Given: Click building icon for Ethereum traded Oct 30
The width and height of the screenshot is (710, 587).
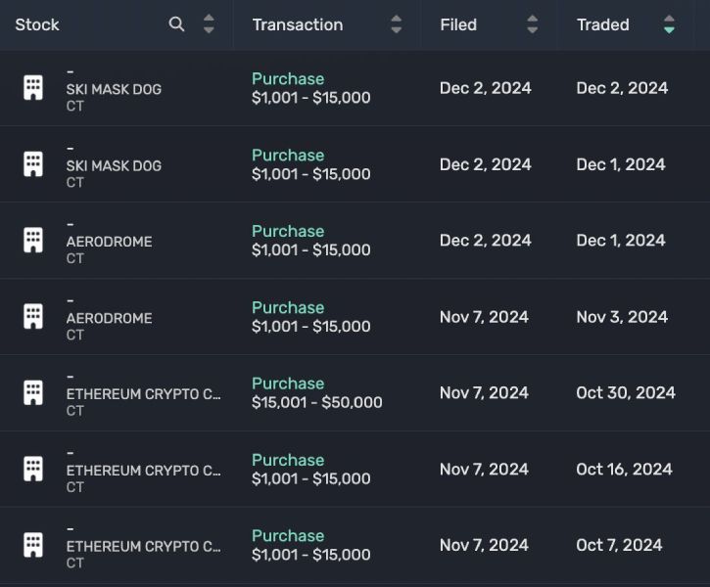Looking at the screenshot, I should point(33,393).
